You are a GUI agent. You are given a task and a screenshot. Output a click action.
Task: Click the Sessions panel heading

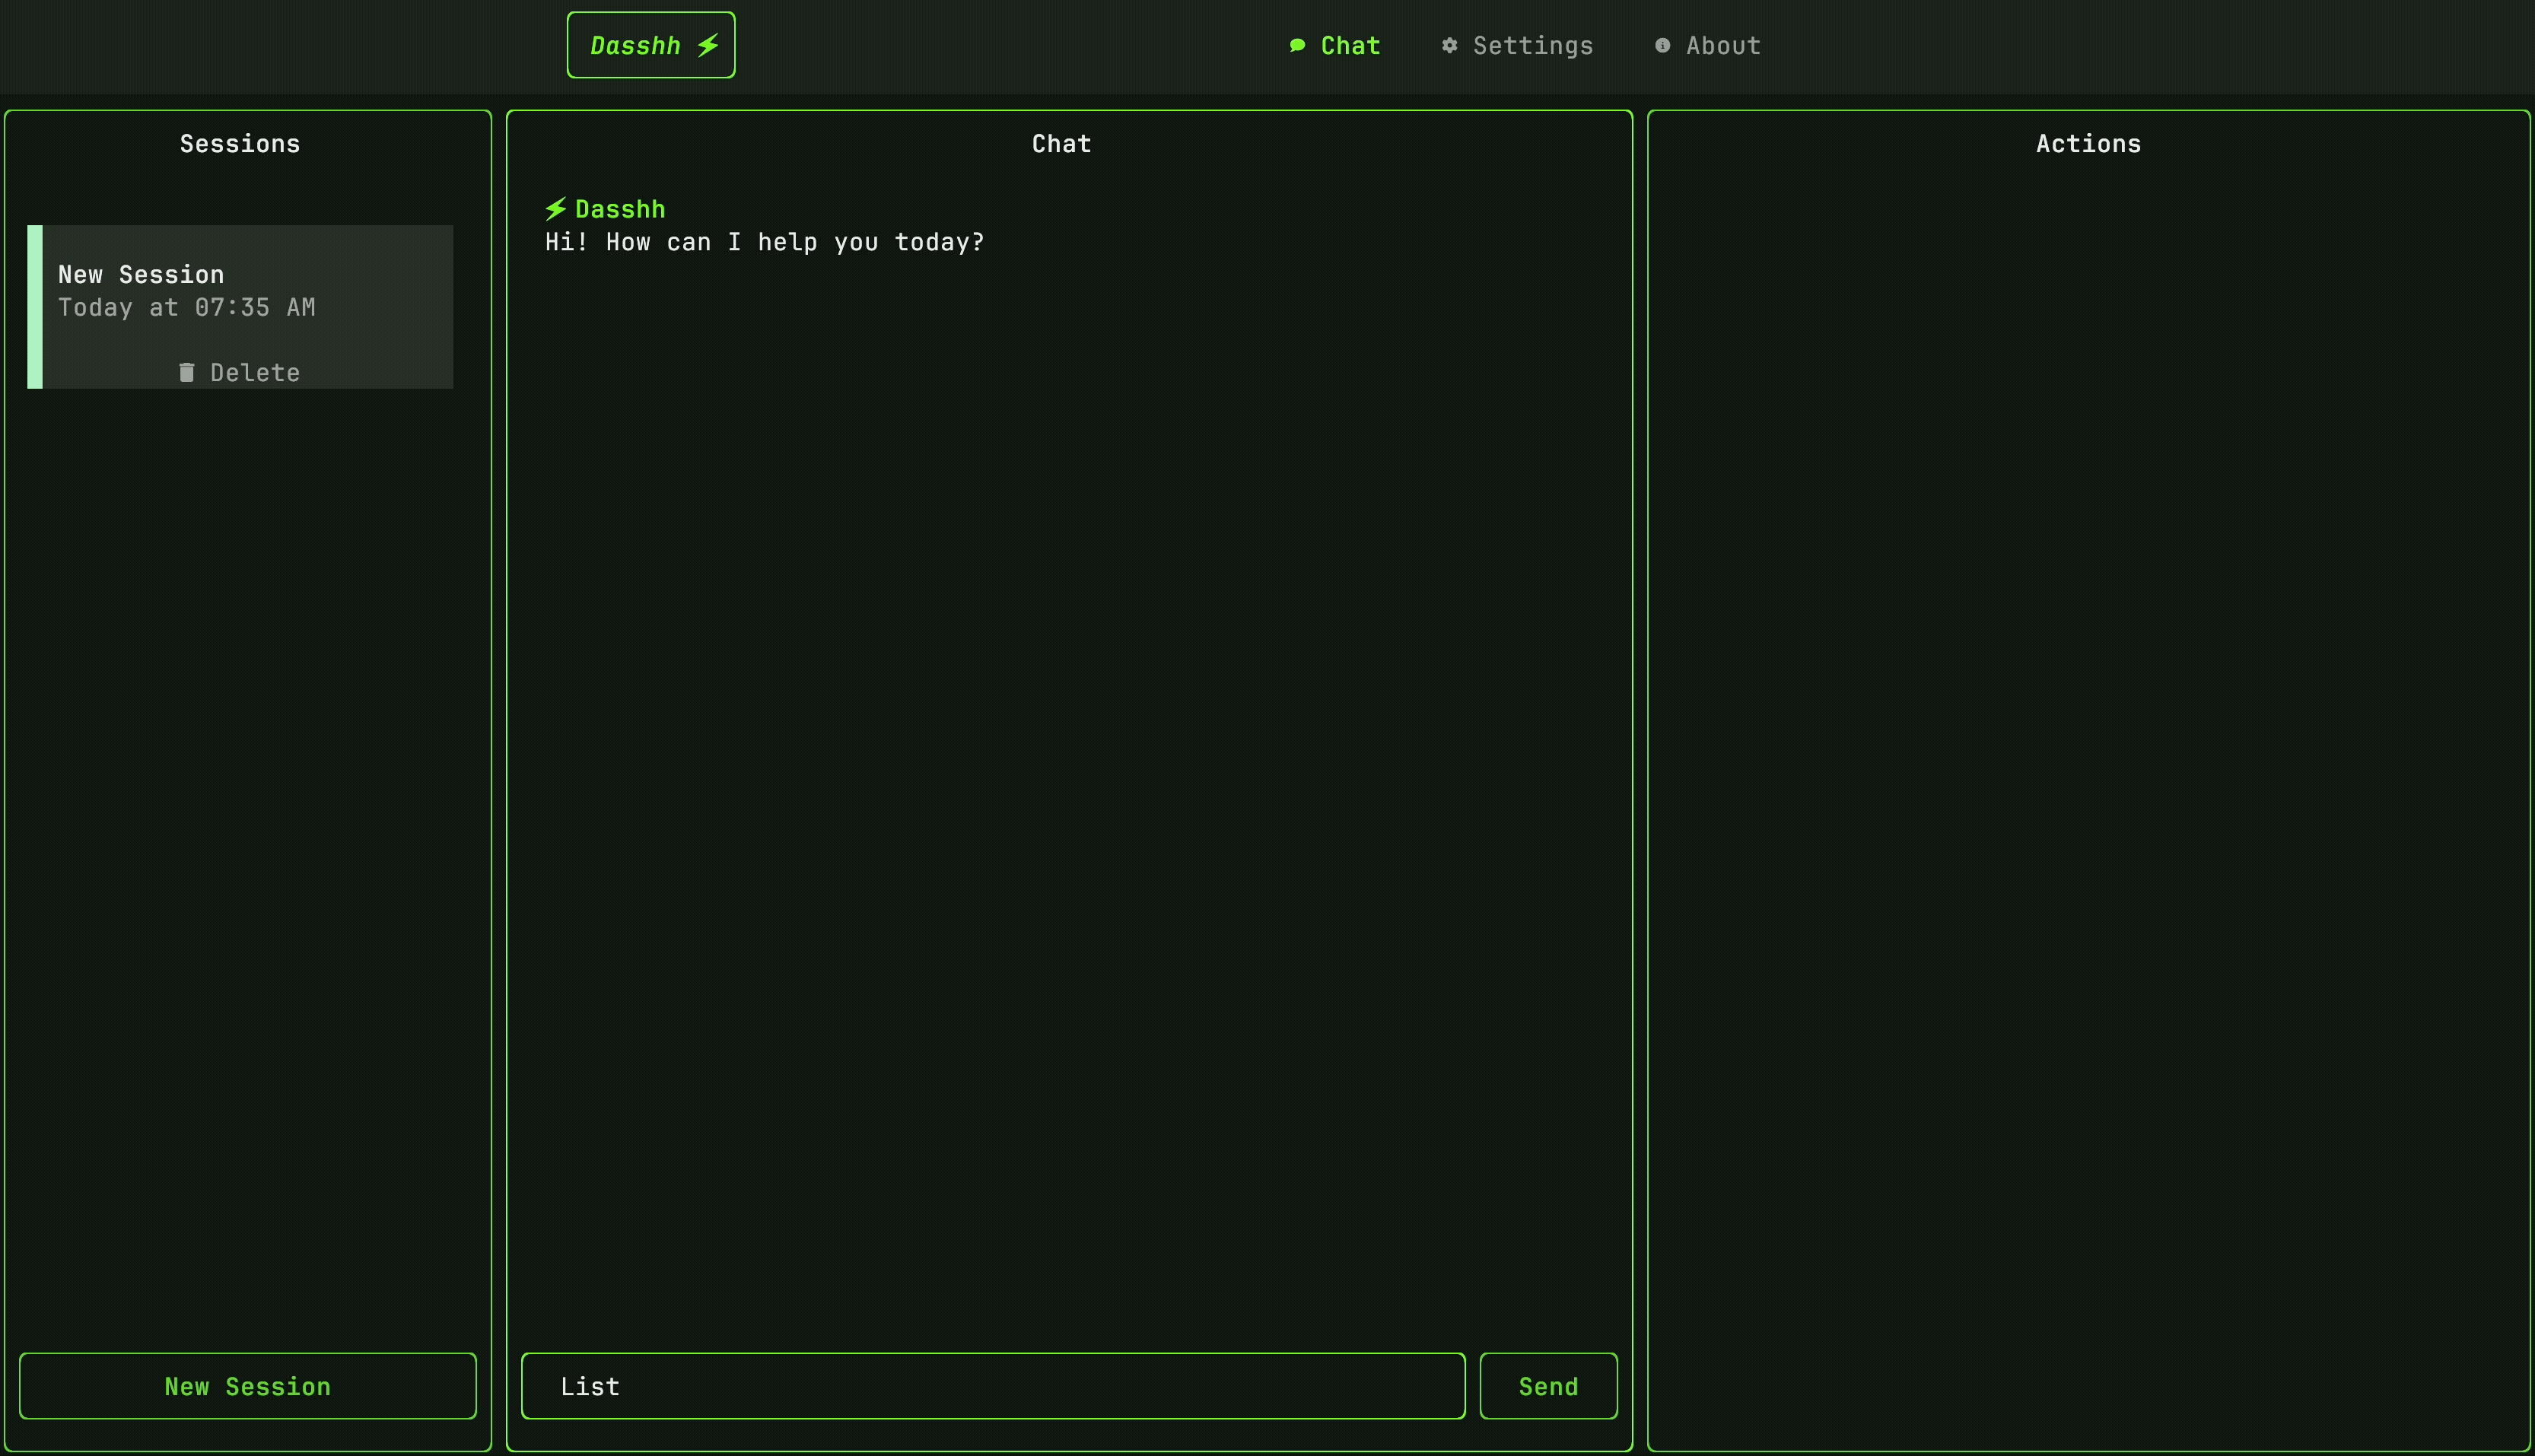coord(240,144)
